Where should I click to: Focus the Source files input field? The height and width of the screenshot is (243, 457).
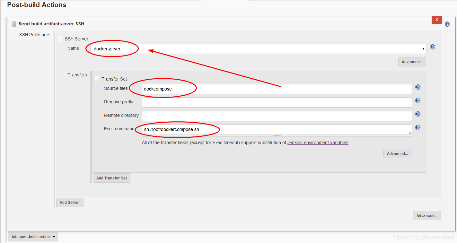(277, 89)
